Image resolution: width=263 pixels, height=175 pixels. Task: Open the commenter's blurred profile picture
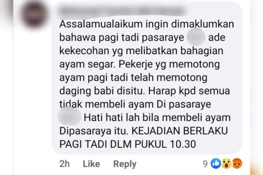pos(34,15)
